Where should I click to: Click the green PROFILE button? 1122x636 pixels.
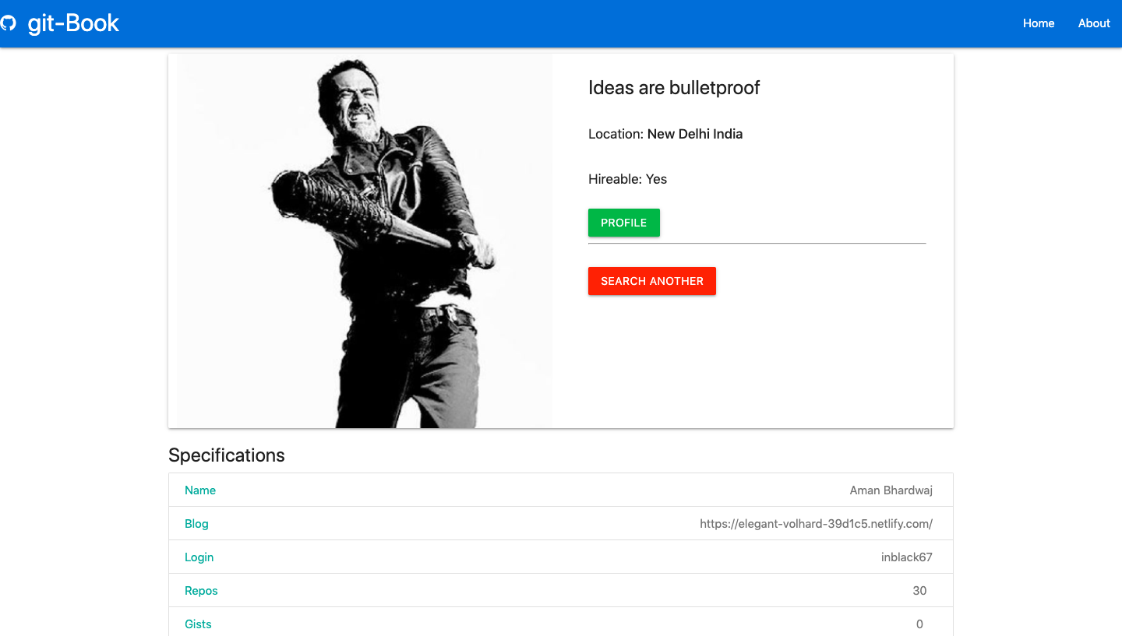(x=624, y=223)
